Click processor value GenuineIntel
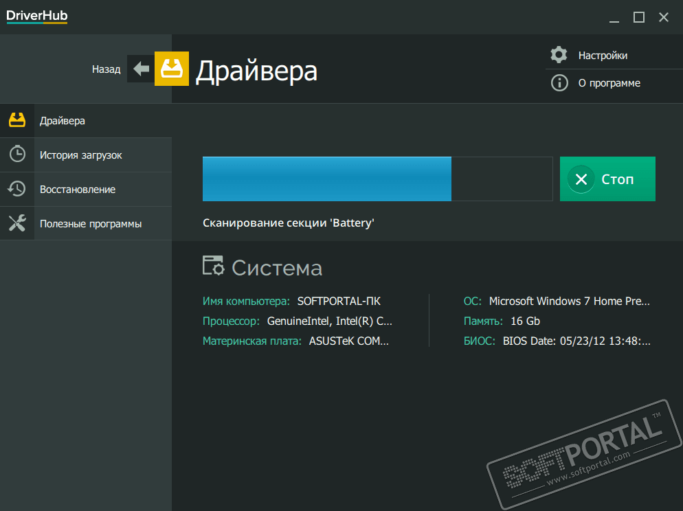The image size is (683, 511). (x=330, y=321)
